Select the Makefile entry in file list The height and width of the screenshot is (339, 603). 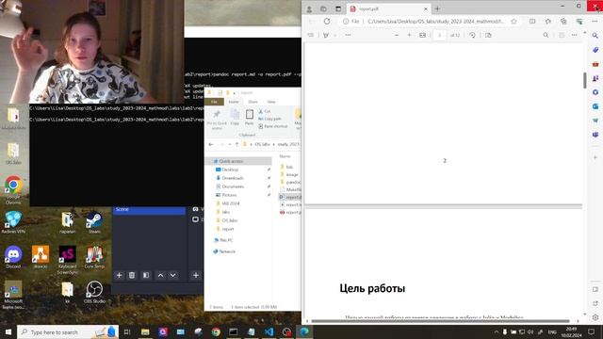pyautogui.click(x=290, y=189)
